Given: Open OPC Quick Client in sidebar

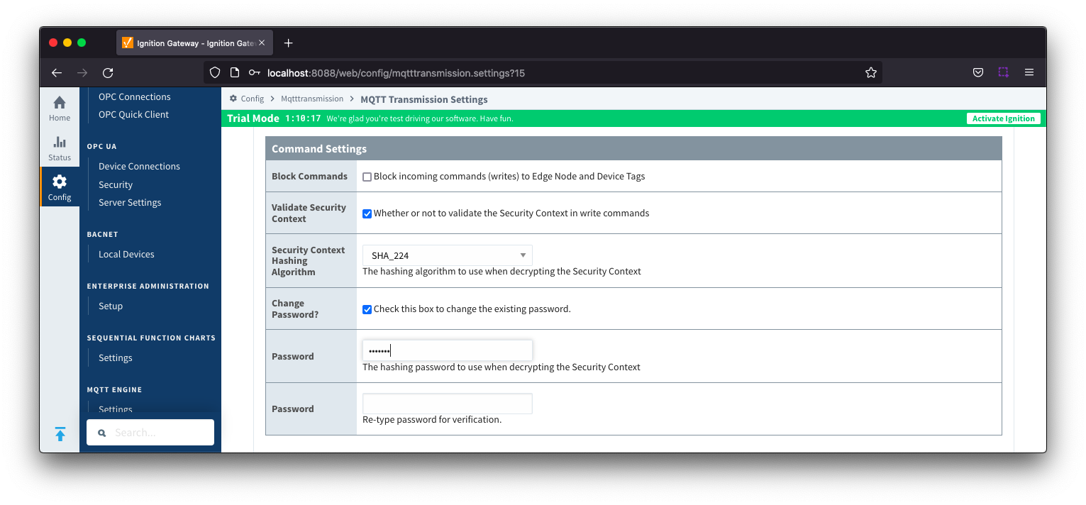Looking at the screenshot, I should [x=134, y=114].
